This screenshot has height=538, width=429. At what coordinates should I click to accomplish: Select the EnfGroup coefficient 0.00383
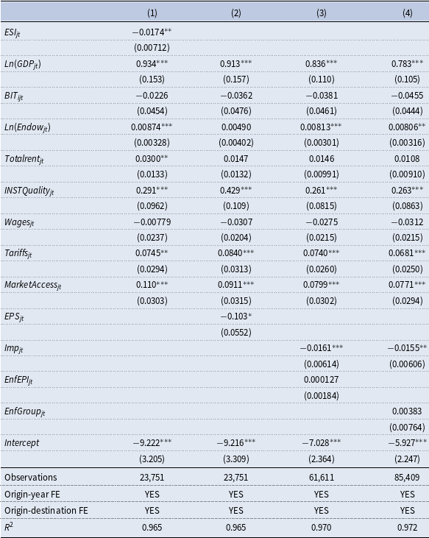tap(407, 411)
